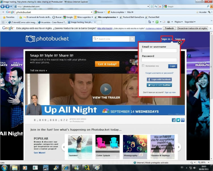
Task: Open the Windows Start button
Action: [x=4, y=168]
